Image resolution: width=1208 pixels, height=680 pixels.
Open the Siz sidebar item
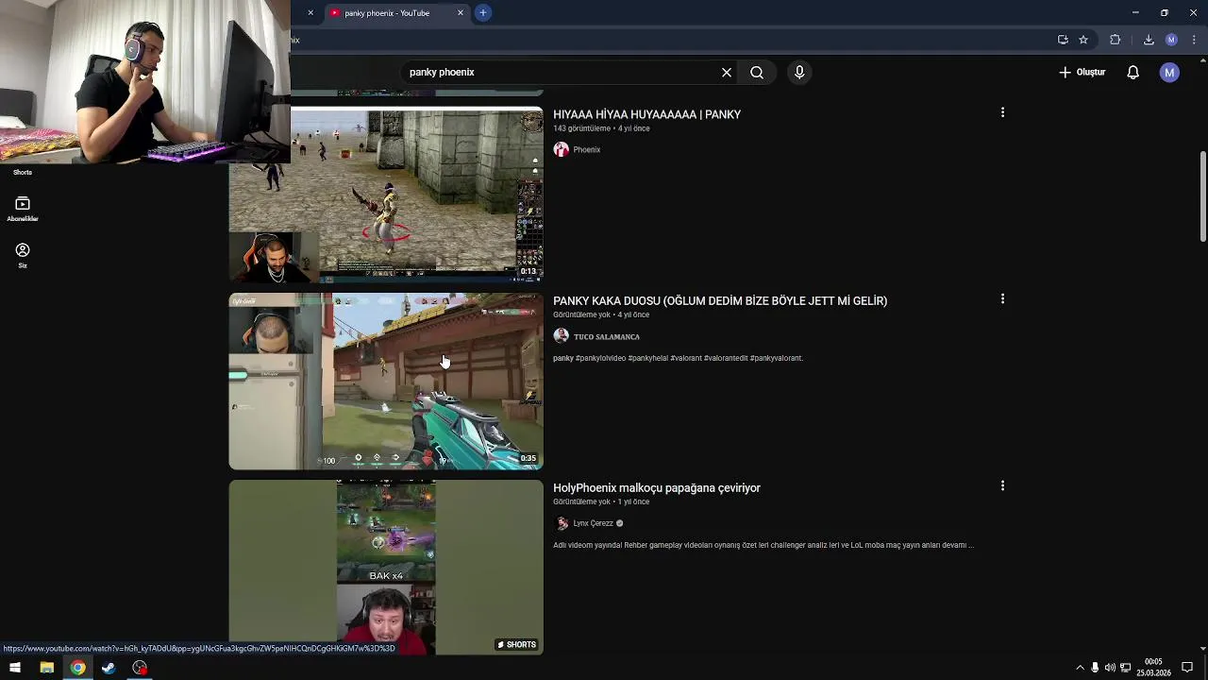(x=23, y=255)
